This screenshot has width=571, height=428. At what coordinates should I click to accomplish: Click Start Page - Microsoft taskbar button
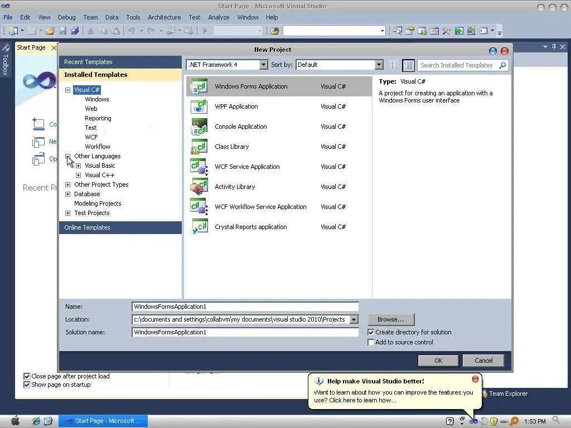tap(103, 421)
